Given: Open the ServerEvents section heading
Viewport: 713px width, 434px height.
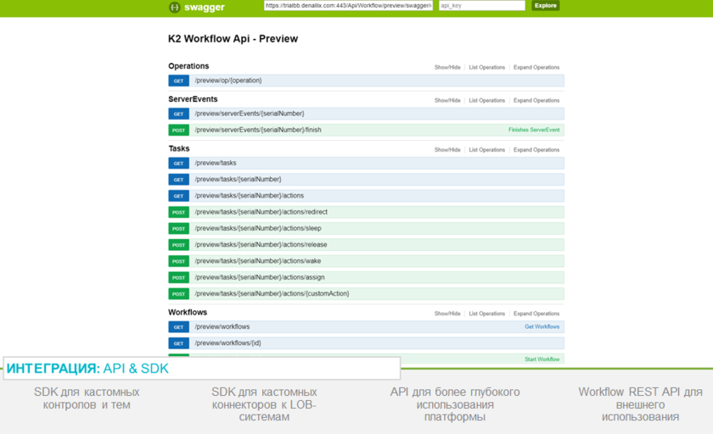Looking at the screenshot, I should (193, 99).
